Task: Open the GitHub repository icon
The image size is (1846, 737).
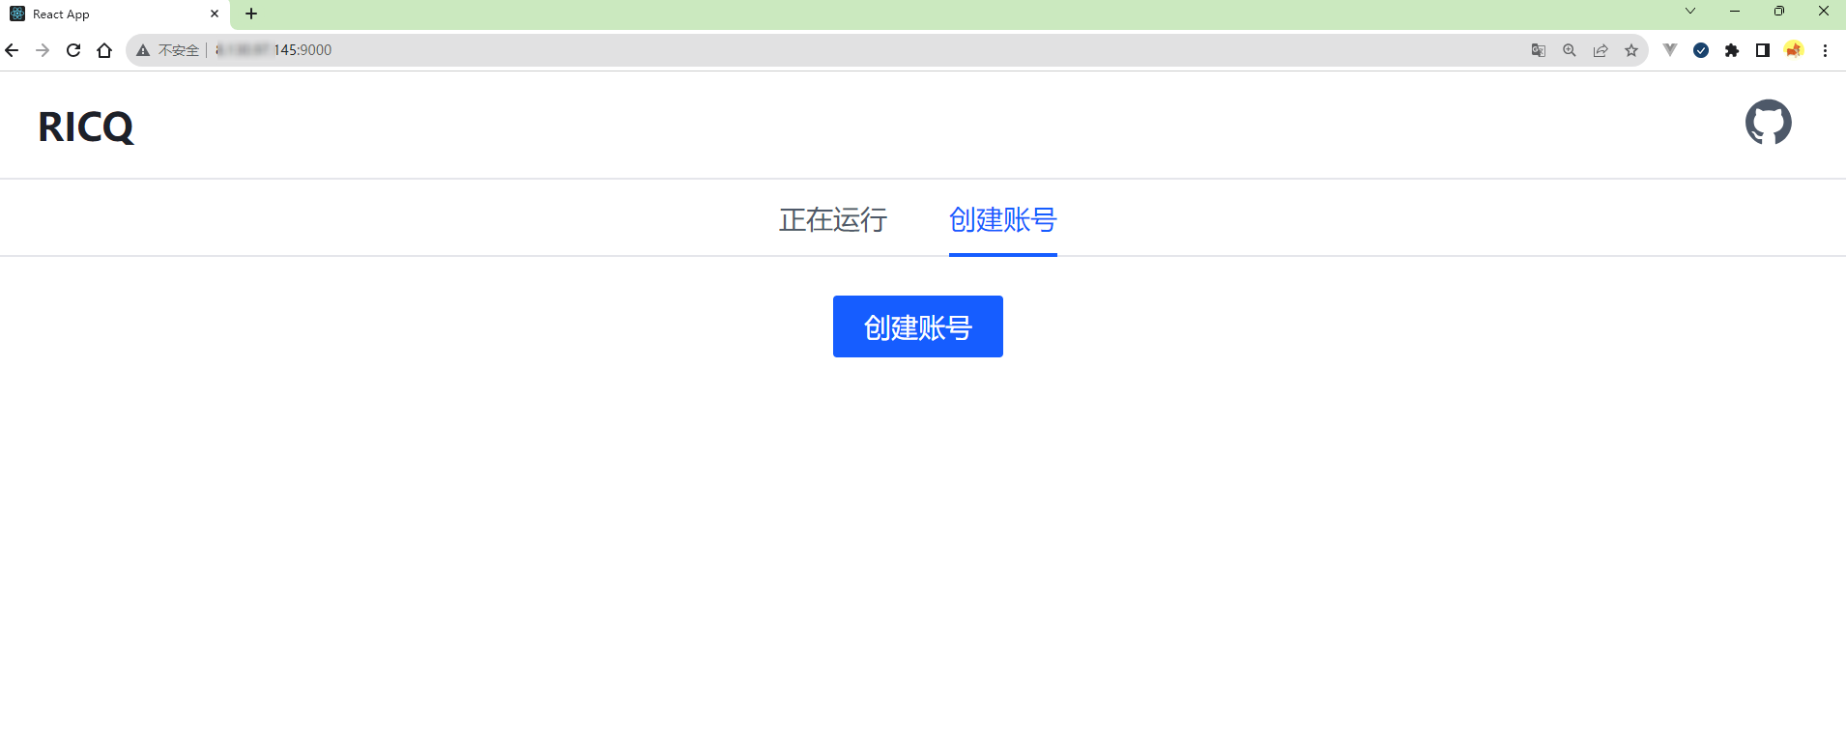Action: click(1768, 123)
